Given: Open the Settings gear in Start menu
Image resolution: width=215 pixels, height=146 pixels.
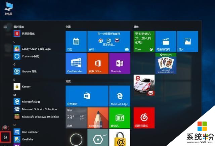Looking at the screenshot, I should pyautogui.click(x=5, y=137).
